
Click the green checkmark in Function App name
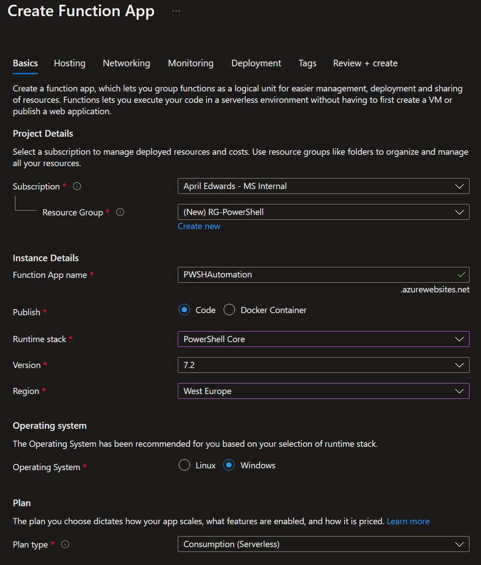click(461, 275)
